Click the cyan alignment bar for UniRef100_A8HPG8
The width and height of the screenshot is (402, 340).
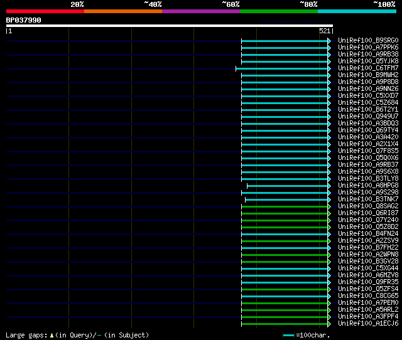pyautogui.click(x=287, y=186)
